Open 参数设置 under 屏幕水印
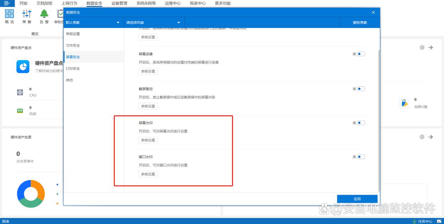Image resolution: width=444 pixels, height=224 pixels. tap(148, 140)
